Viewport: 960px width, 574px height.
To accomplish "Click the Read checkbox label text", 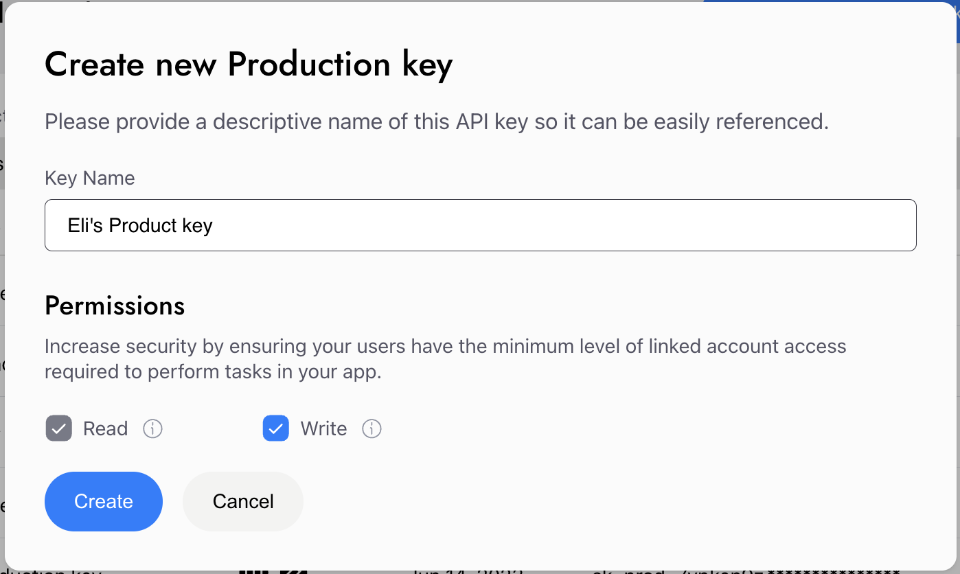I will click(106, 429).
